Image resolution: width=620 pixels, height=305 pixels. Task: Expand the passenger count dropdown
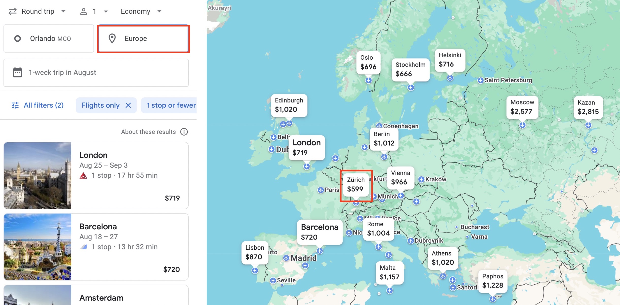coord(94,11)
